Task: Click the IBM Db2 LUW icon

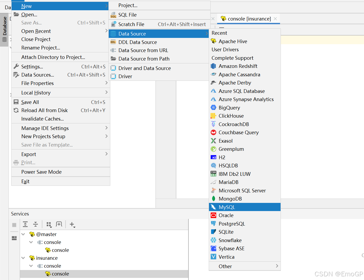Action: point(213,174)
